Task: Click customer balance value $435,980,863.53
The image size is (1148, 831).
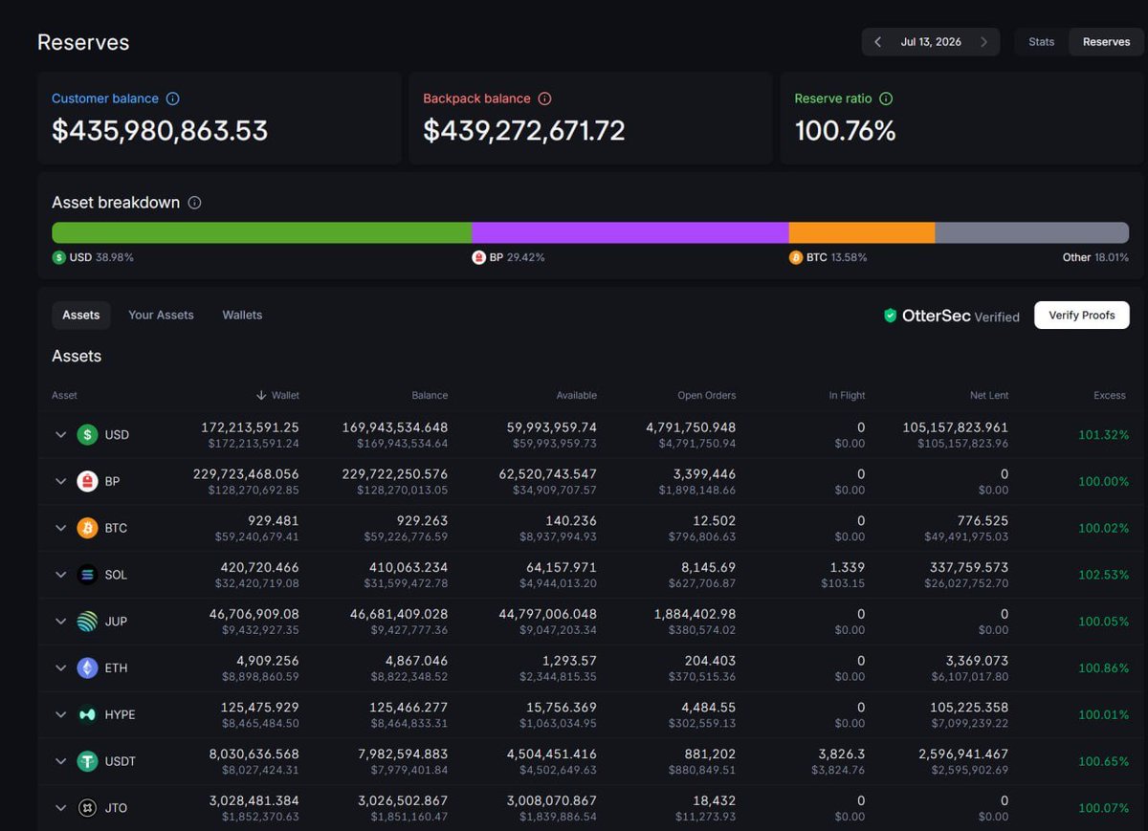Action: (160, 130)
